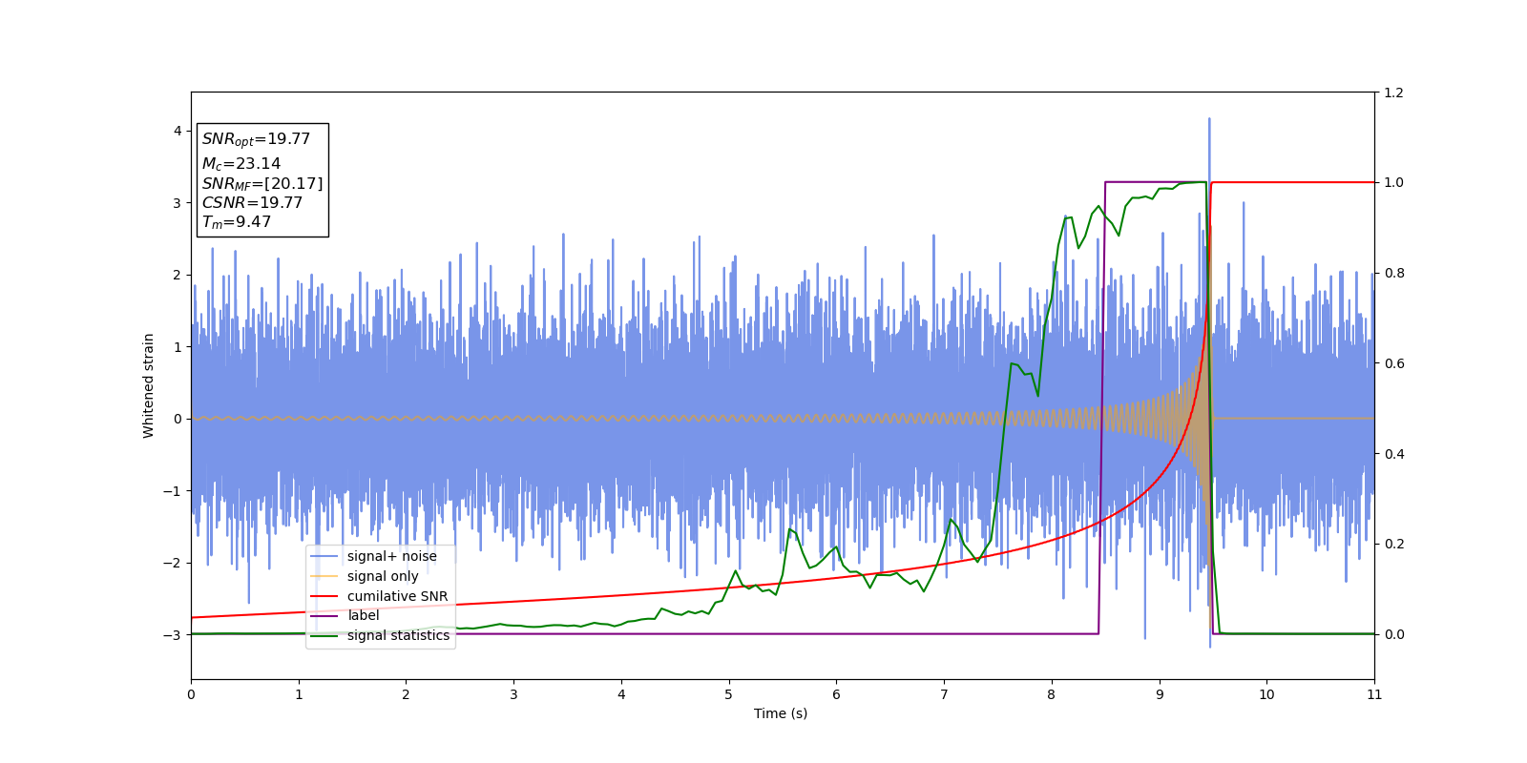
Task: Click the red cumilative SNR legend line sample
Action: tap(324, 596)
